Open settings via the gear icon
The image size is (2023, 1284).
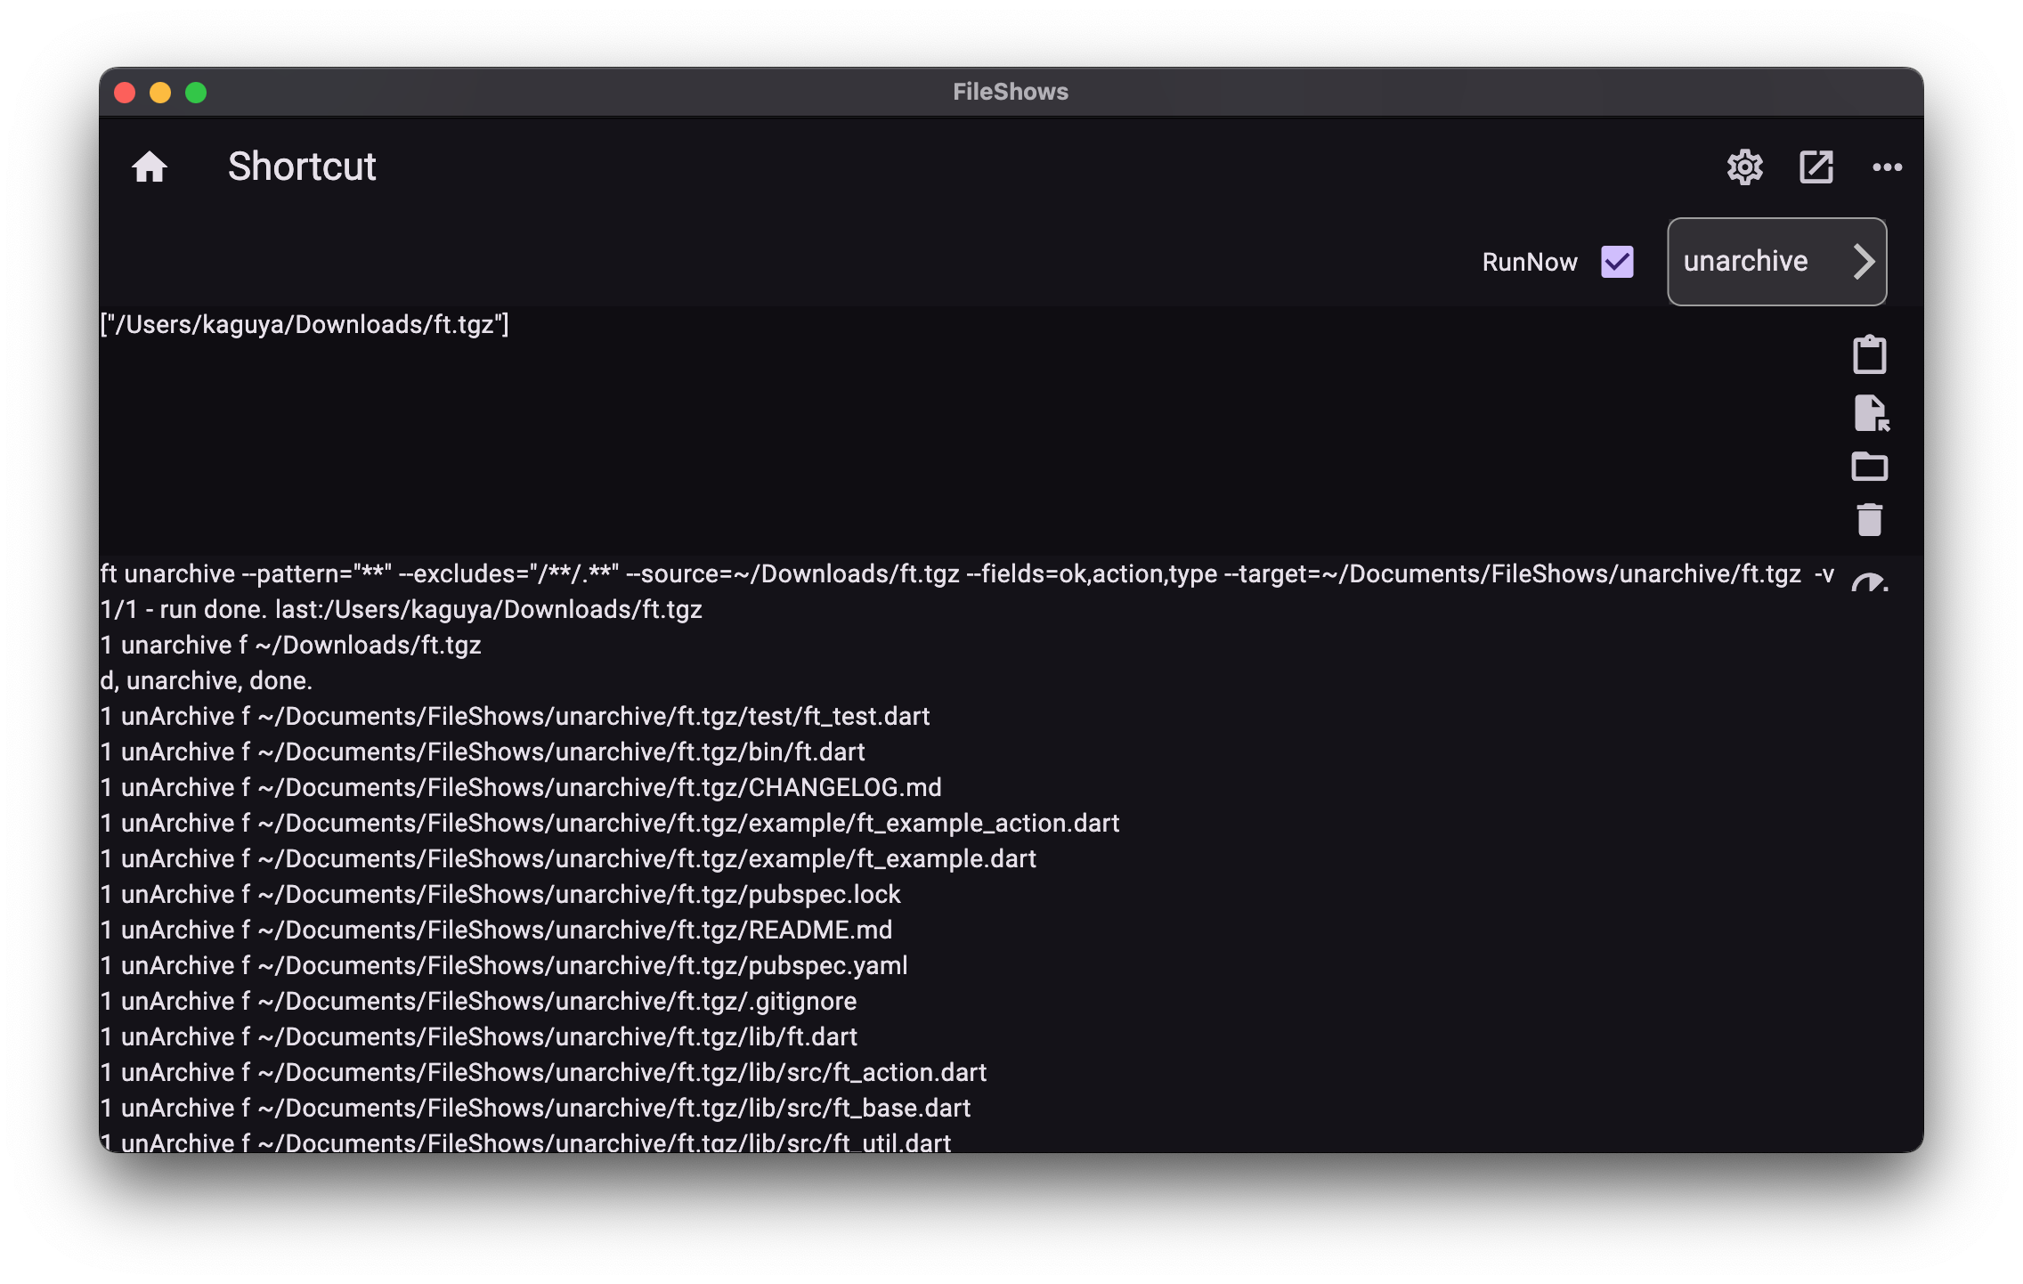(x=1744, y=167)
